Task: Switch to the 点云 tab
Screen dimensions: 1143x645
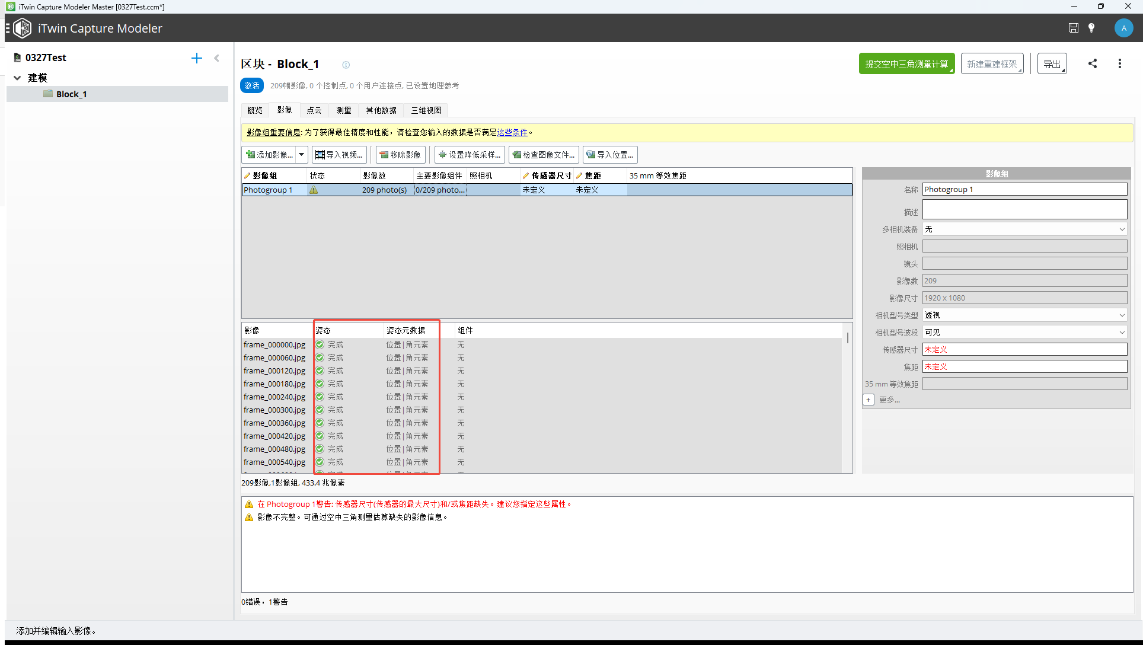Action: point(314,110)
